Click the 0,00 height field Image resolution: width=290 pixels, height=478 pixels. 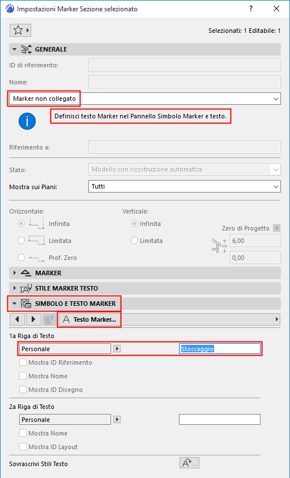pyautogui.click(x=255, y=258)
